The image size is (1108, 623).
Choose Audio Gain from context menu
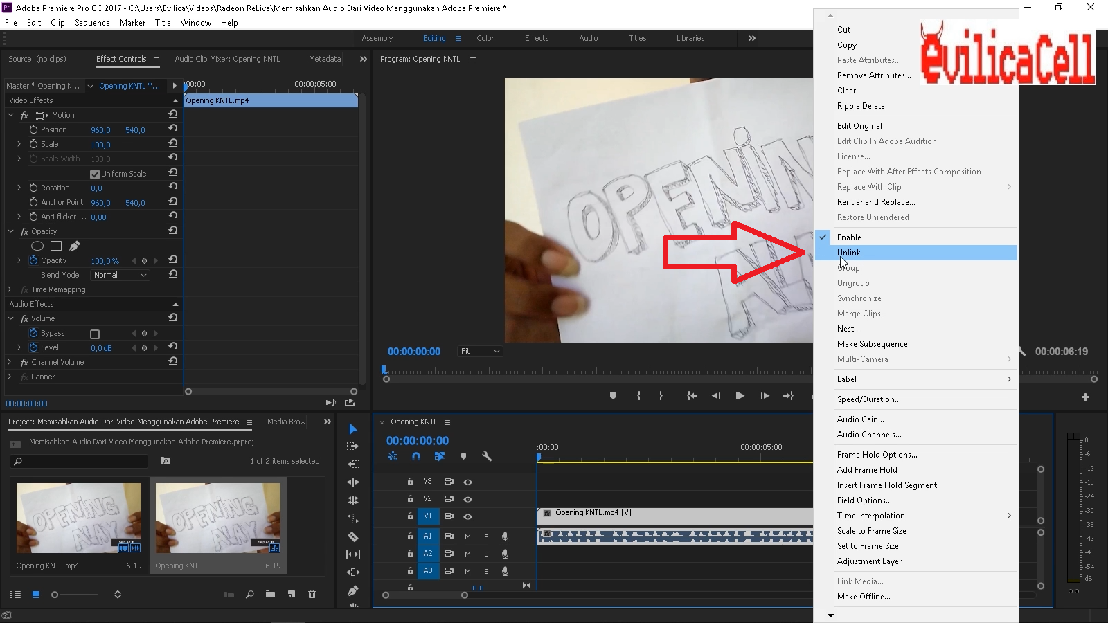pos(916,419)
